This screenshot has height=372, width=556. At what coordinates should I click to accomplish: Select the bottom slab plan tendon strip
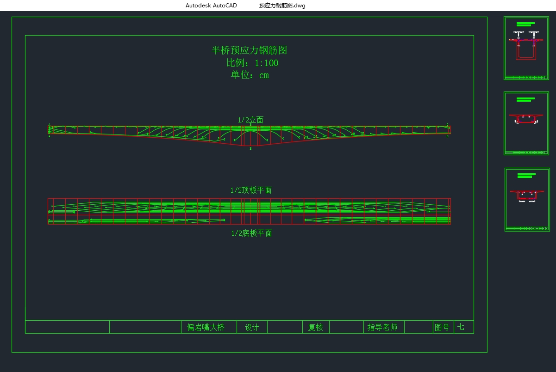point(249,220)
